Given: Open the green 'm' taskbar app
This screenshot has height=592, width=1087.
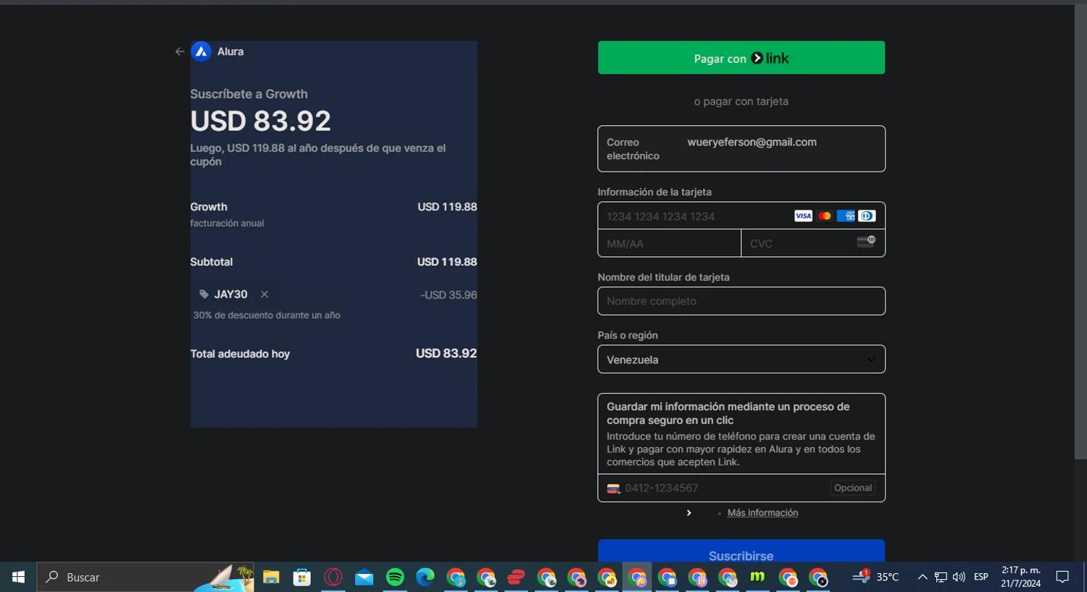Looking at the screenshot, I should (x=757, y=577).
